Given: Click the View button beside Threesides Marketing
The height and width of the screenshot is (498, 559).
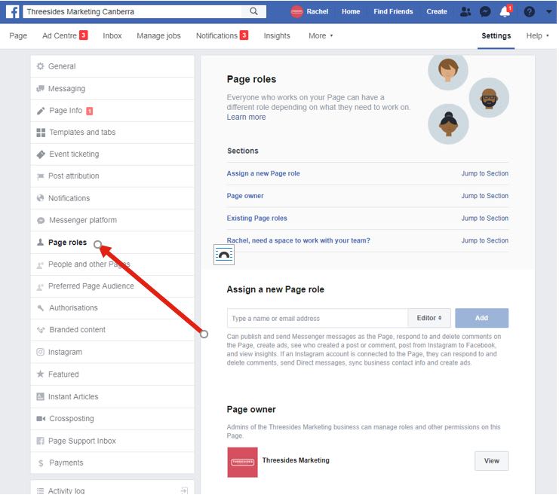Looking at the screenshot, I should click(x=493, y=463).
